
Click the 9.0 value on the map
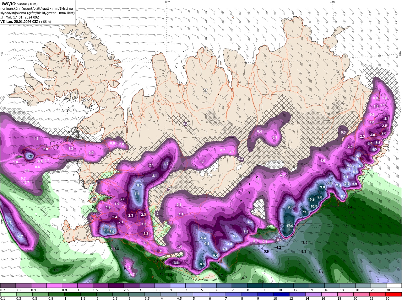[322, 187]
